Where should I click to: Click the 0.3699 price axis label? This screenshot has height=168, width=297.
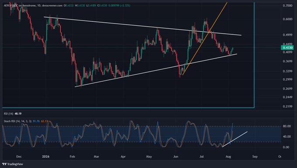click(x=287, y=61)
